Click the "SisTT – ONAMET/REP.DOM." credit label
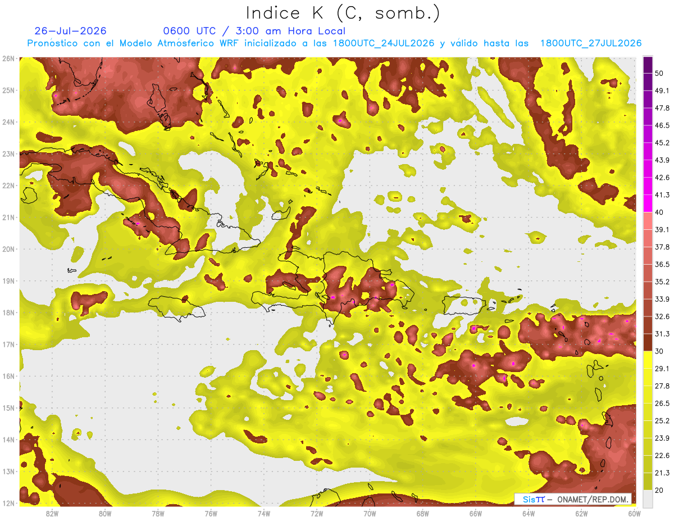674x521 pixels. tap(573, 499)
